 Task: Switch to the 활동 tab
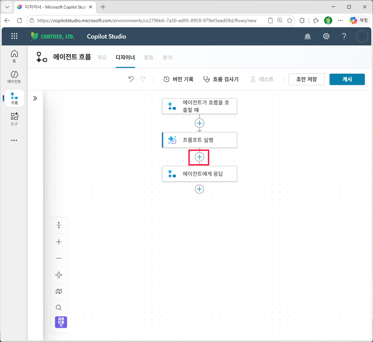coord(149,57)
